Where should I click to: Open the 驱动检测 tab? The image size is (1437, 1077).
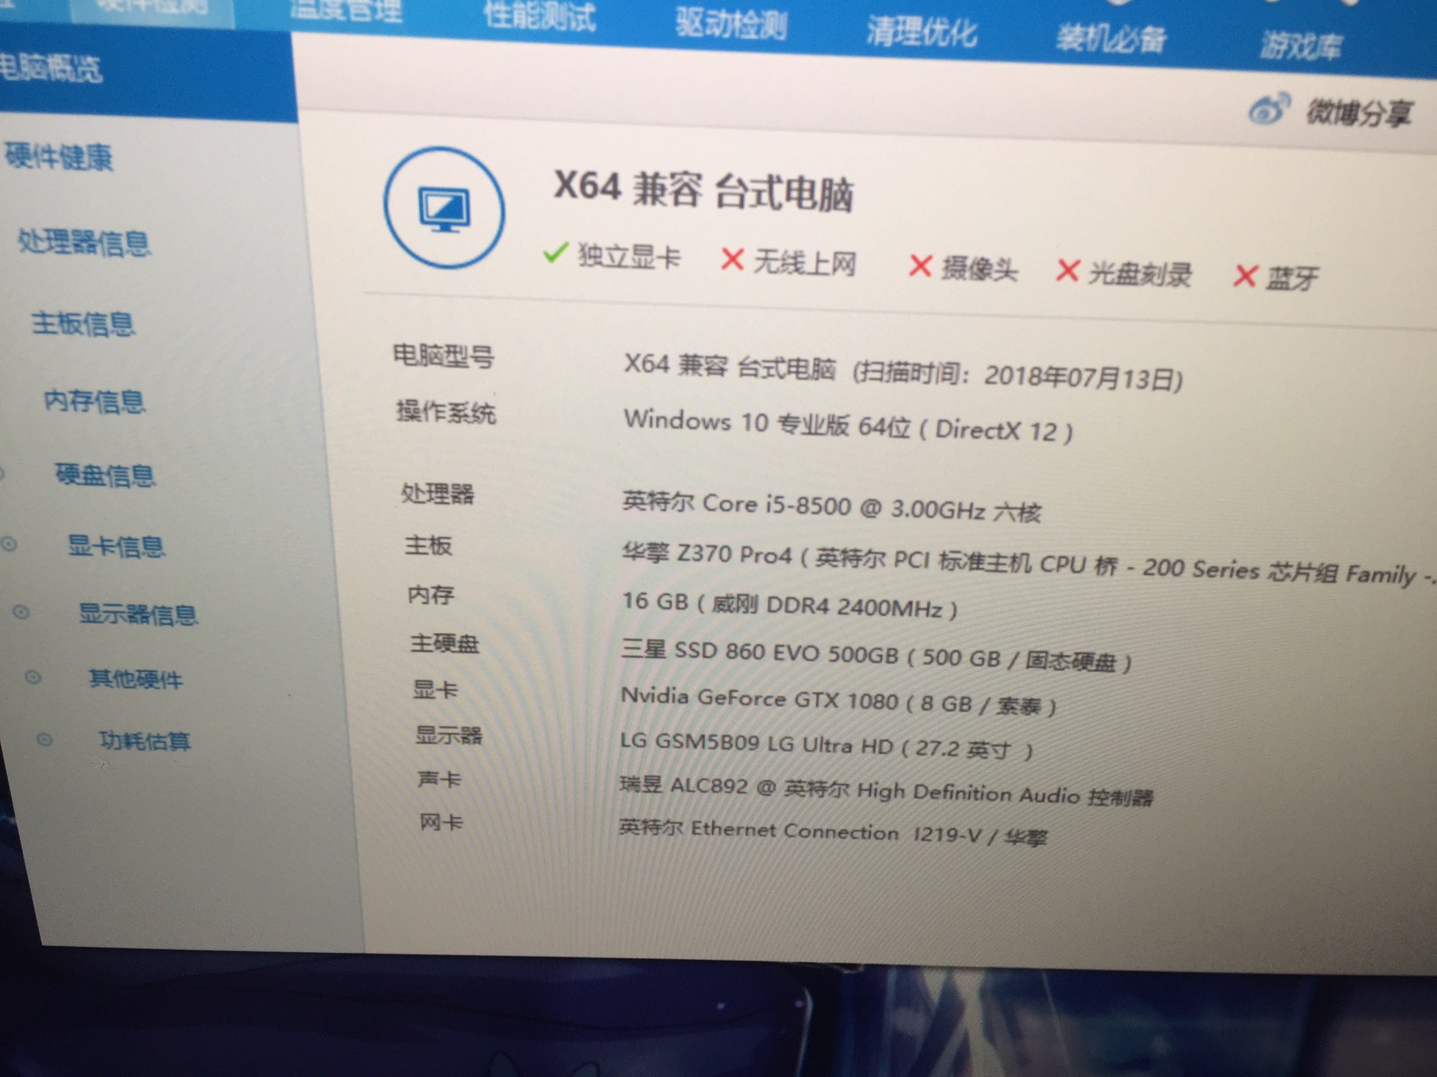pyautogui.click(x=731, y=25)
